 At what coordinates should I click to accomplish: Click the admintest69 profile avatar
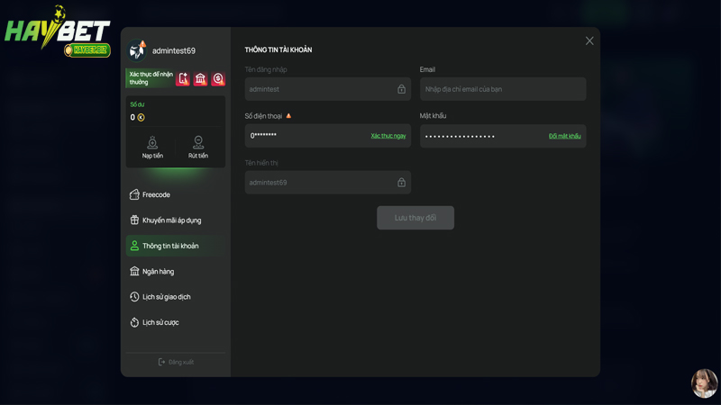coord(138,50)
